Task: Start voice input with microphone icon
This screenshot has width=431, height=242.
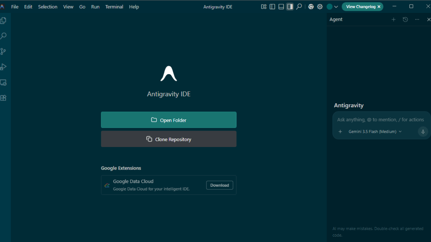Action: pos(423,132)
